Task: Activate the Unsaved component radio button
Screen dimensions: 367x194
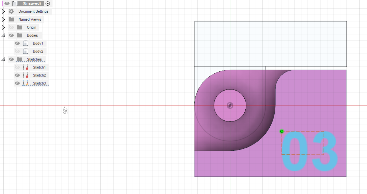Action: click(x=48, y=4)
